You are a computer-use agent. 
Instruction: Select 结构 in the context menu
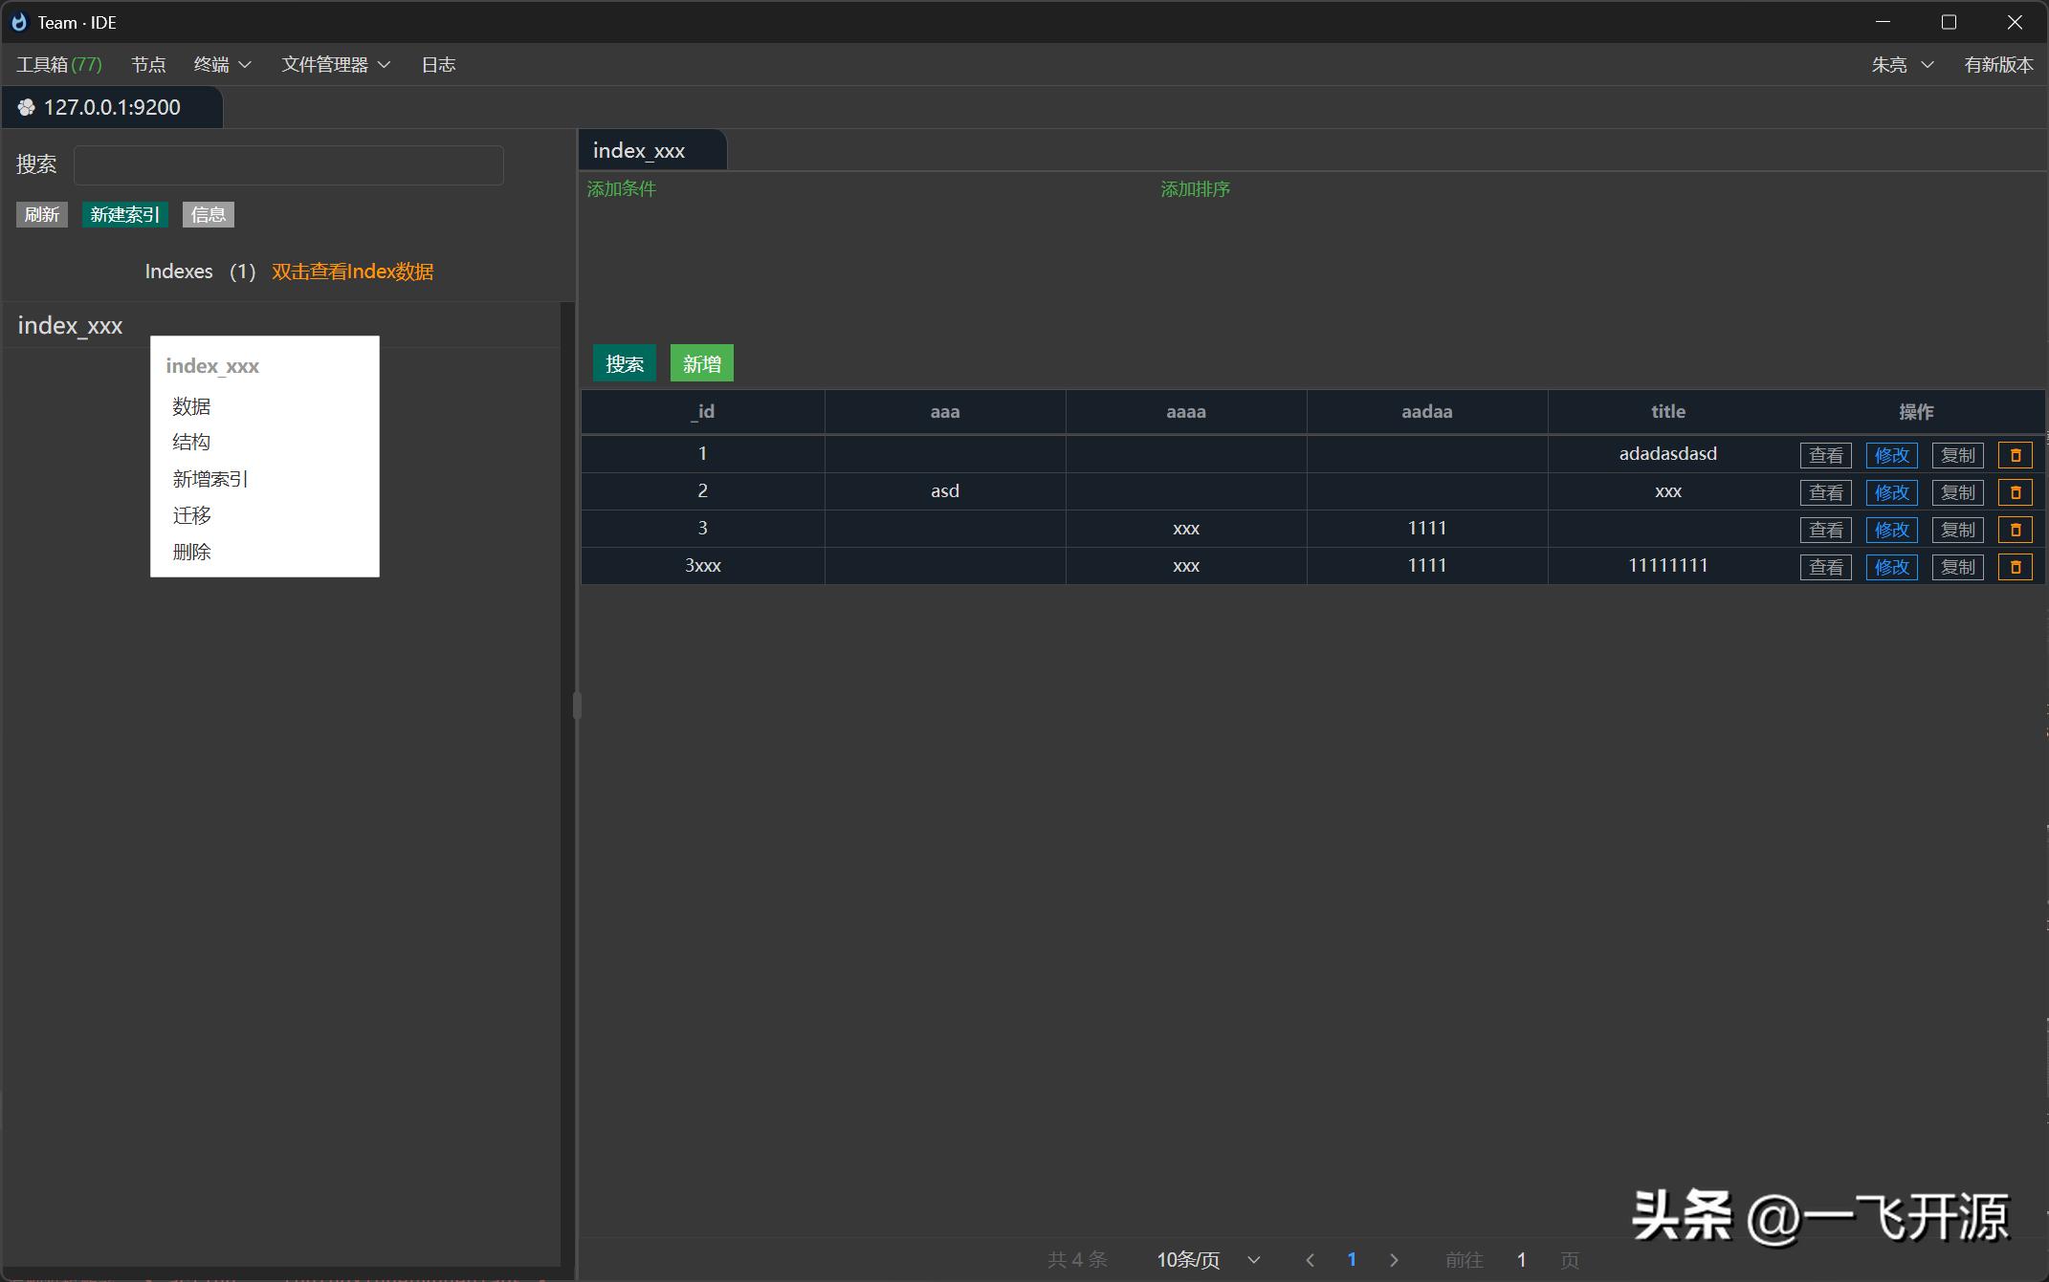pos(191,442)
